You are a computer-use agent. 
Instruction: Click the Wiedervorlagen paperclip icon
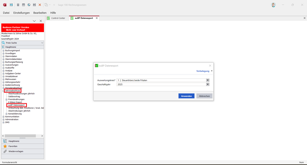pyautogui.click(x=5, y=151)
